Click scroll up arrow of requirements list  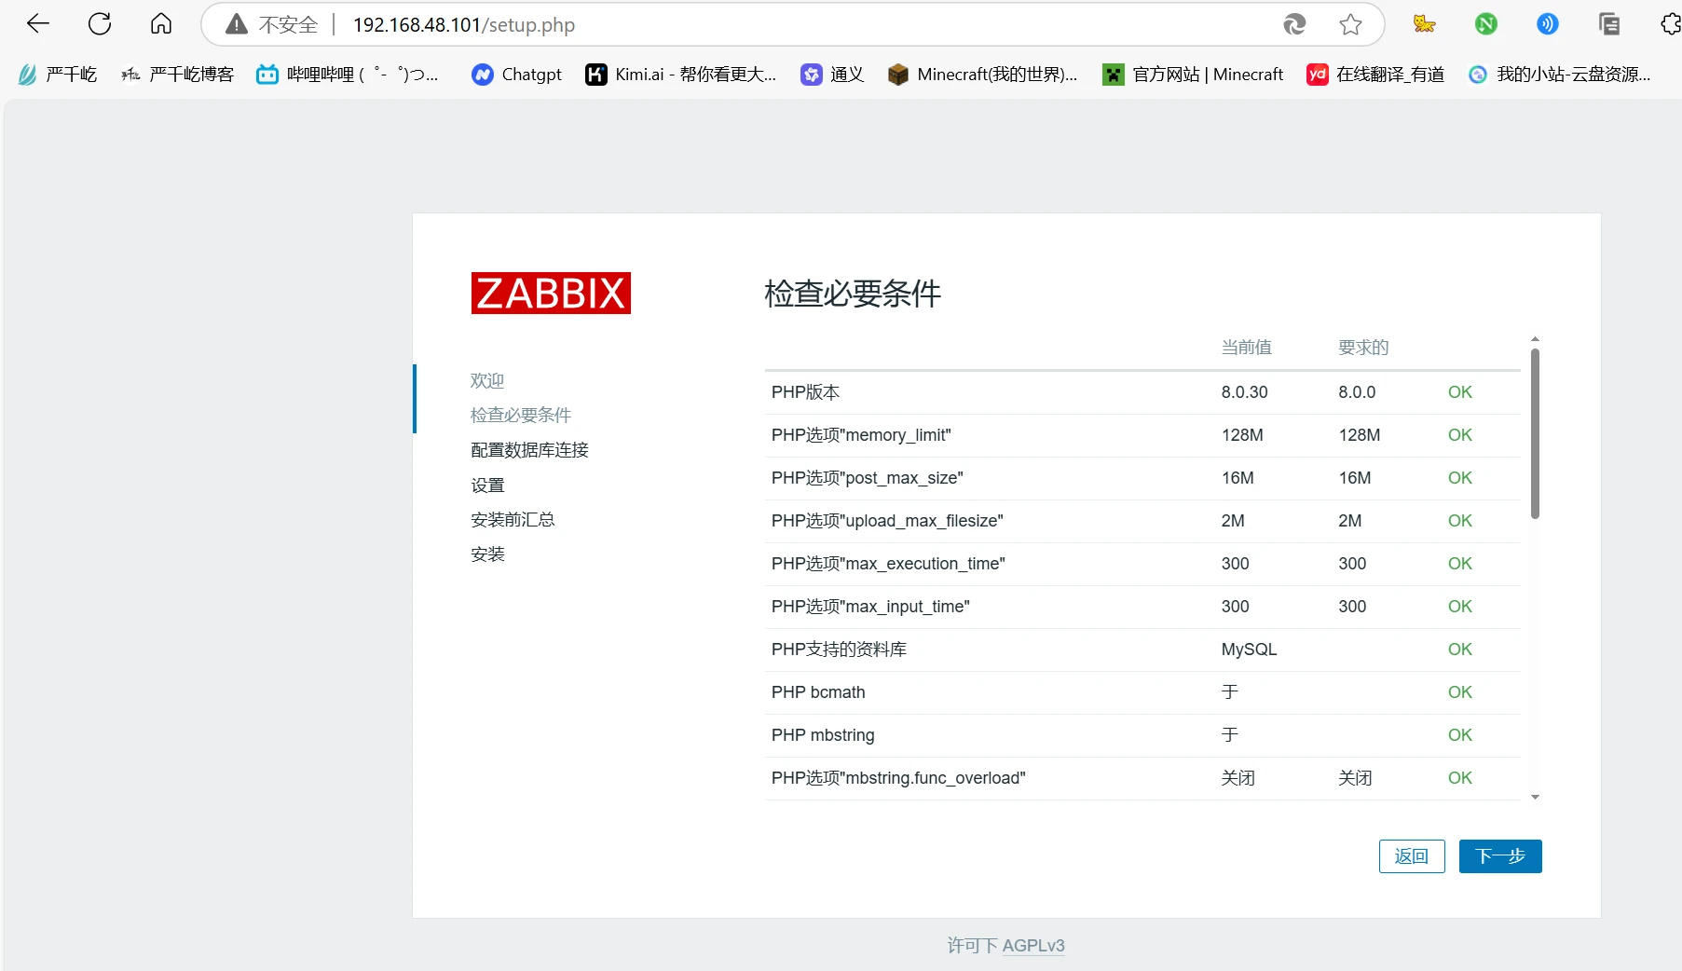click(1535, 339)
